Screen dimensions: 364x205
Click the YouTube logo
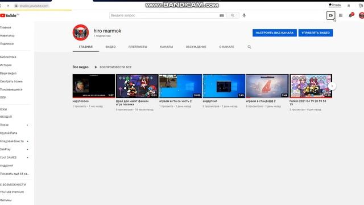9,15
